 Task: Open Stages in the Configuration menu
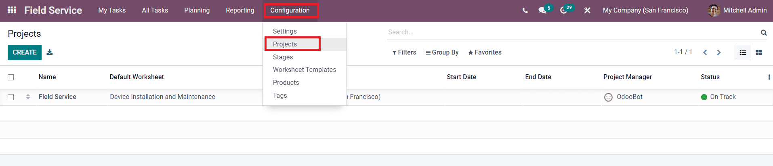tap(283, 57)
